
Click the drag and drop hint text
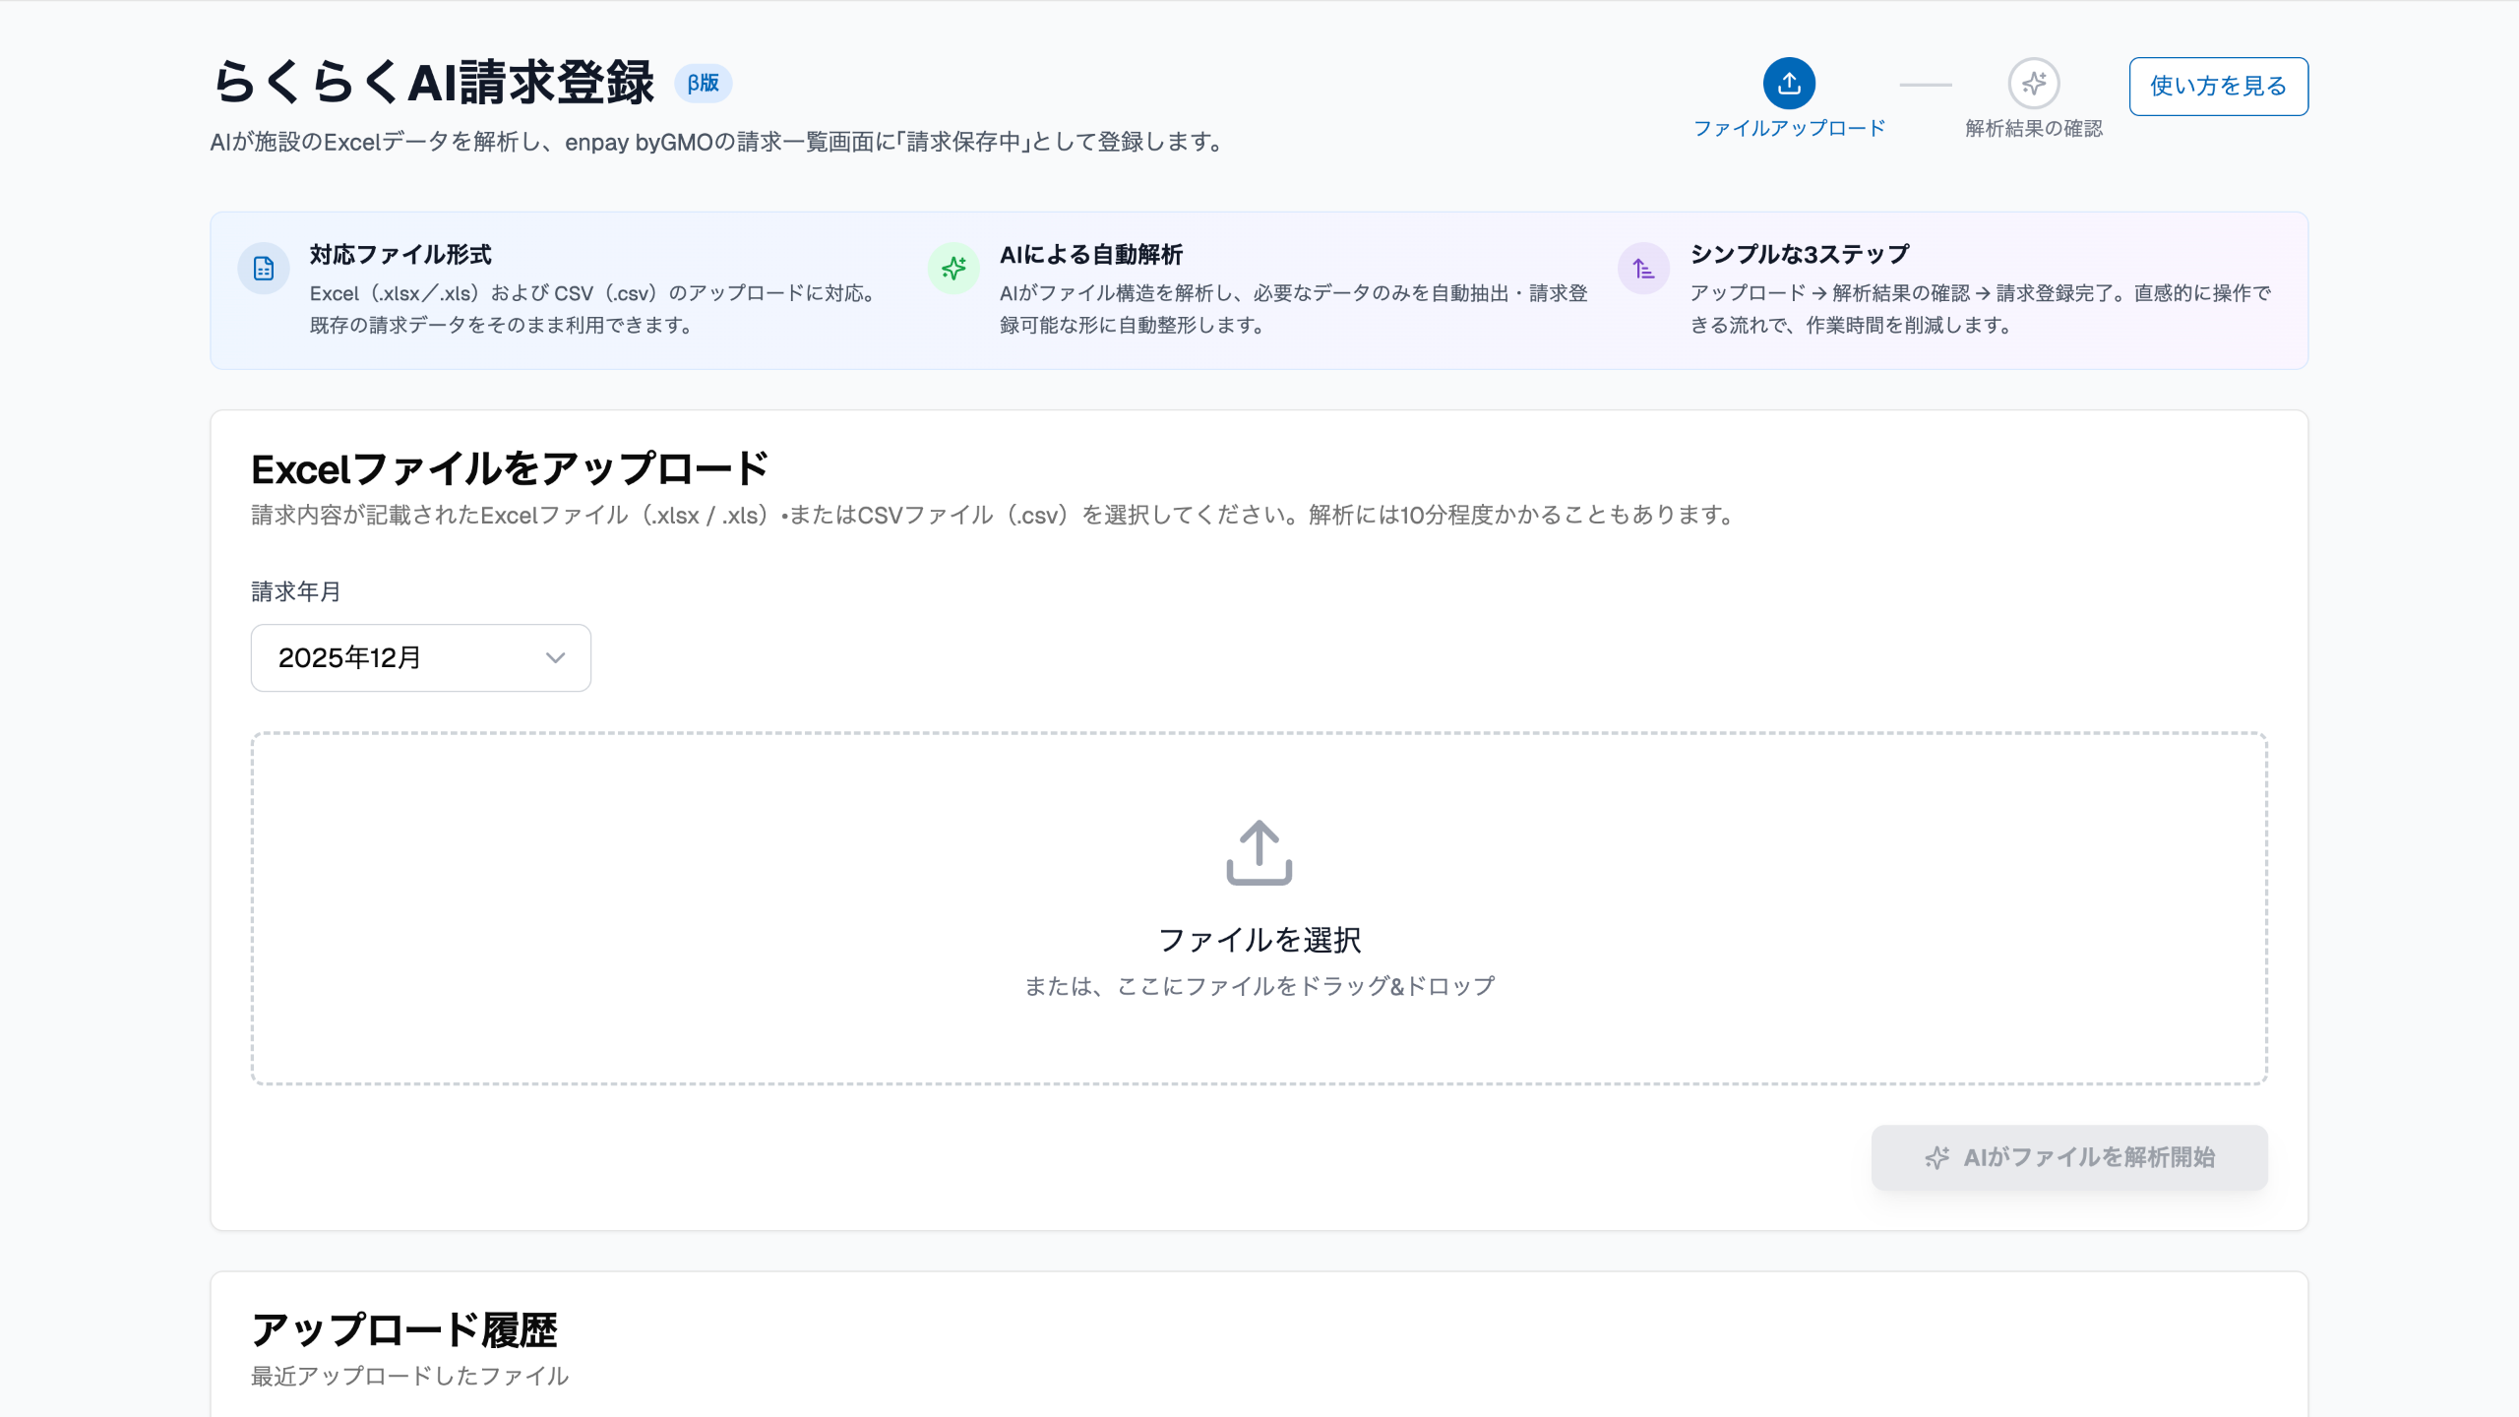tap(1259, 986)
